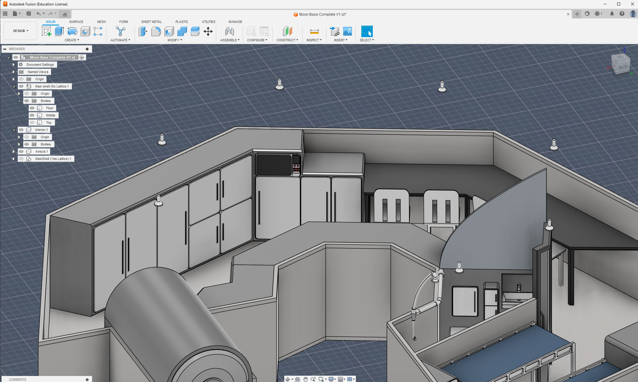Viewport: 638px width, 382px height.
Task: Expand MainShell (Yes Lattice):1 node
Action: pyautogui.click(x=14, y=159)
